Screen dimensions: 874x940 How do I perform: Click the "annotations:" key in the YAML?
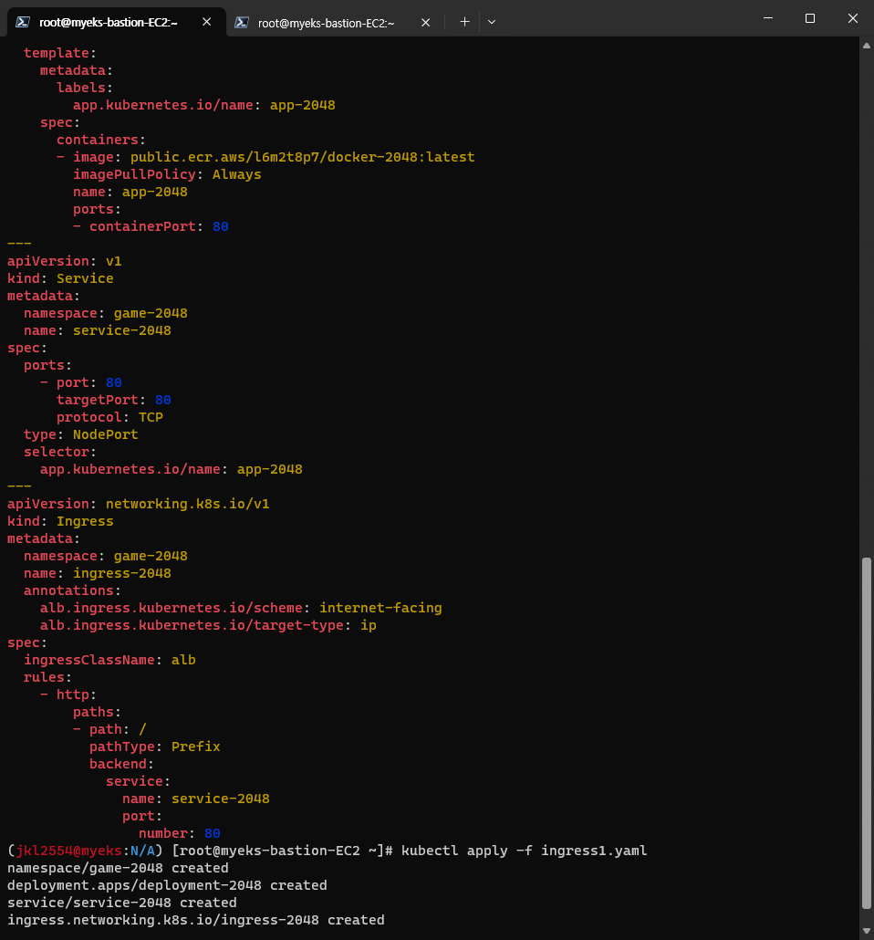[72, 591]
